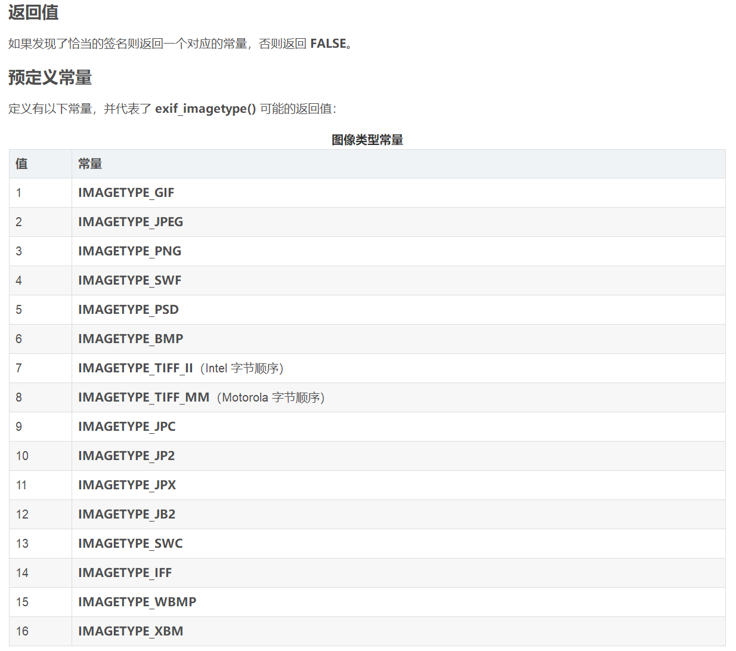Click value 16 in the XBM row
736x651 pixels.
[22, 631]
